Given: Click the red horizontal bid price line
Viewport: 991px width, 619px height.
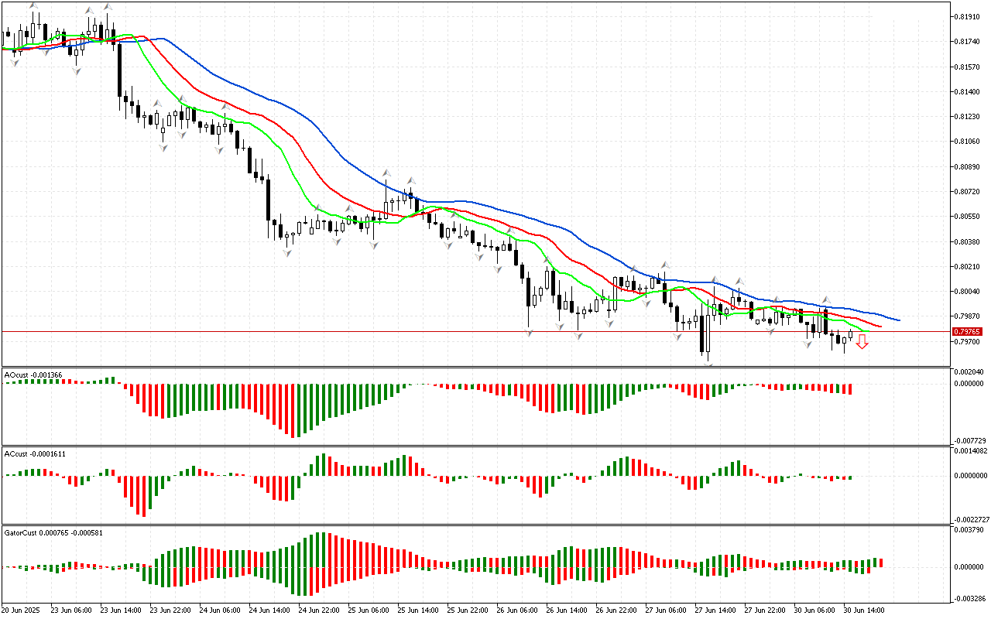Looking at the screenshot, I should pos(465,331).
